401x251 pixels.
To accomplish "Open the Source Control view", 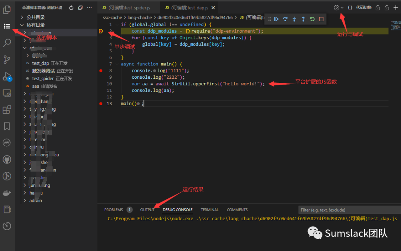I will tap(7, 59).
